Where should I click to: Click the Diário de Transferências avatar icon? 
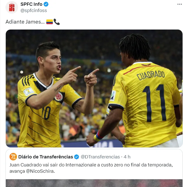point(13,157)
